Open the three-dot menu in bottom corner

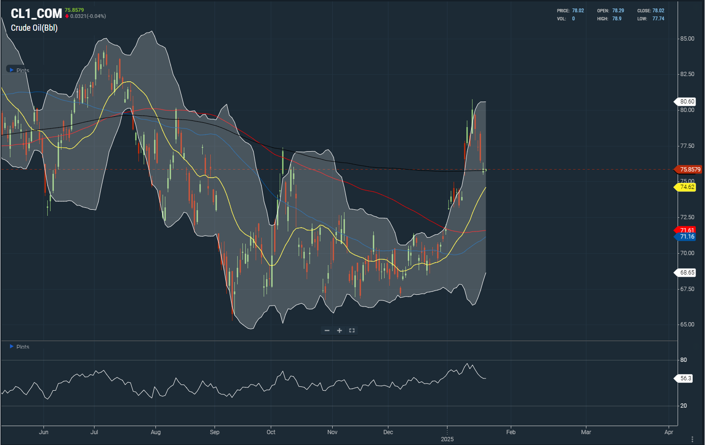pos(692,439)
